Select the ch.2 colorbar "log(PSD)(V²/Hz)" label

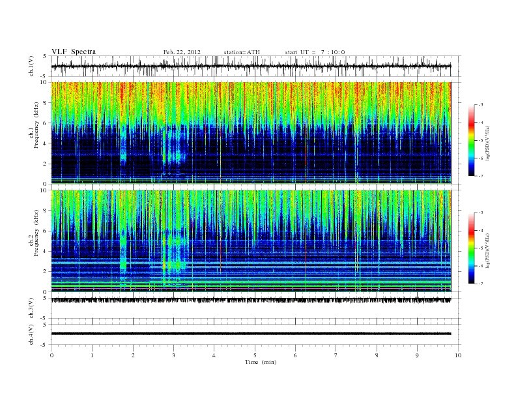click(x=488, y=250)
